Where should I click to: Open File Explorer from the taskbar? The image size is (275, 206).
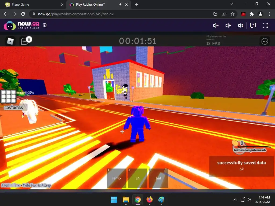[x=126, y=200]
